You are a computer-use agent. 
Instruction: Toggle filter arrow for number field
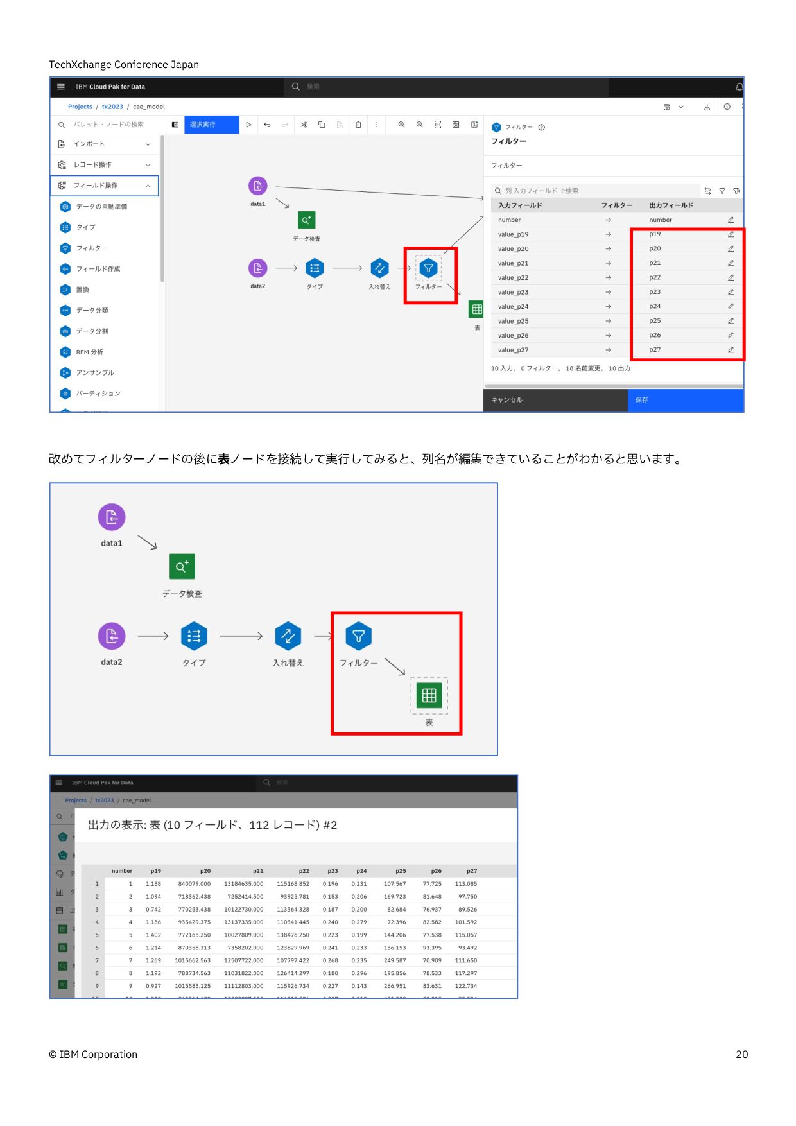point(608,220)
